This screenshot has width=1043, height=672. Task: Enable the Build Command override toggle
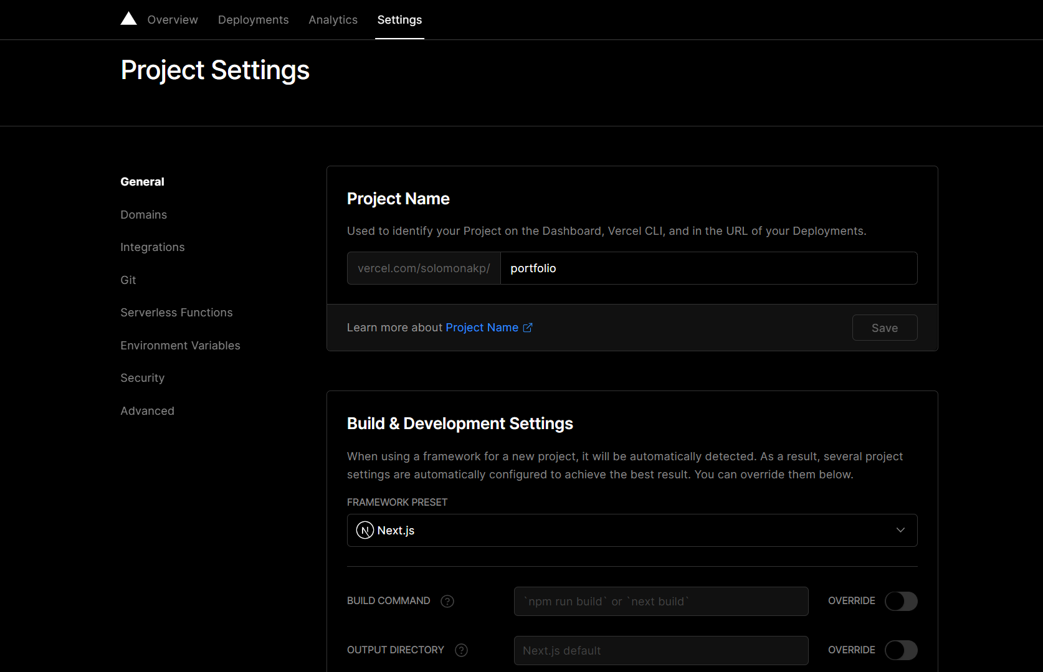click(901, 601)
